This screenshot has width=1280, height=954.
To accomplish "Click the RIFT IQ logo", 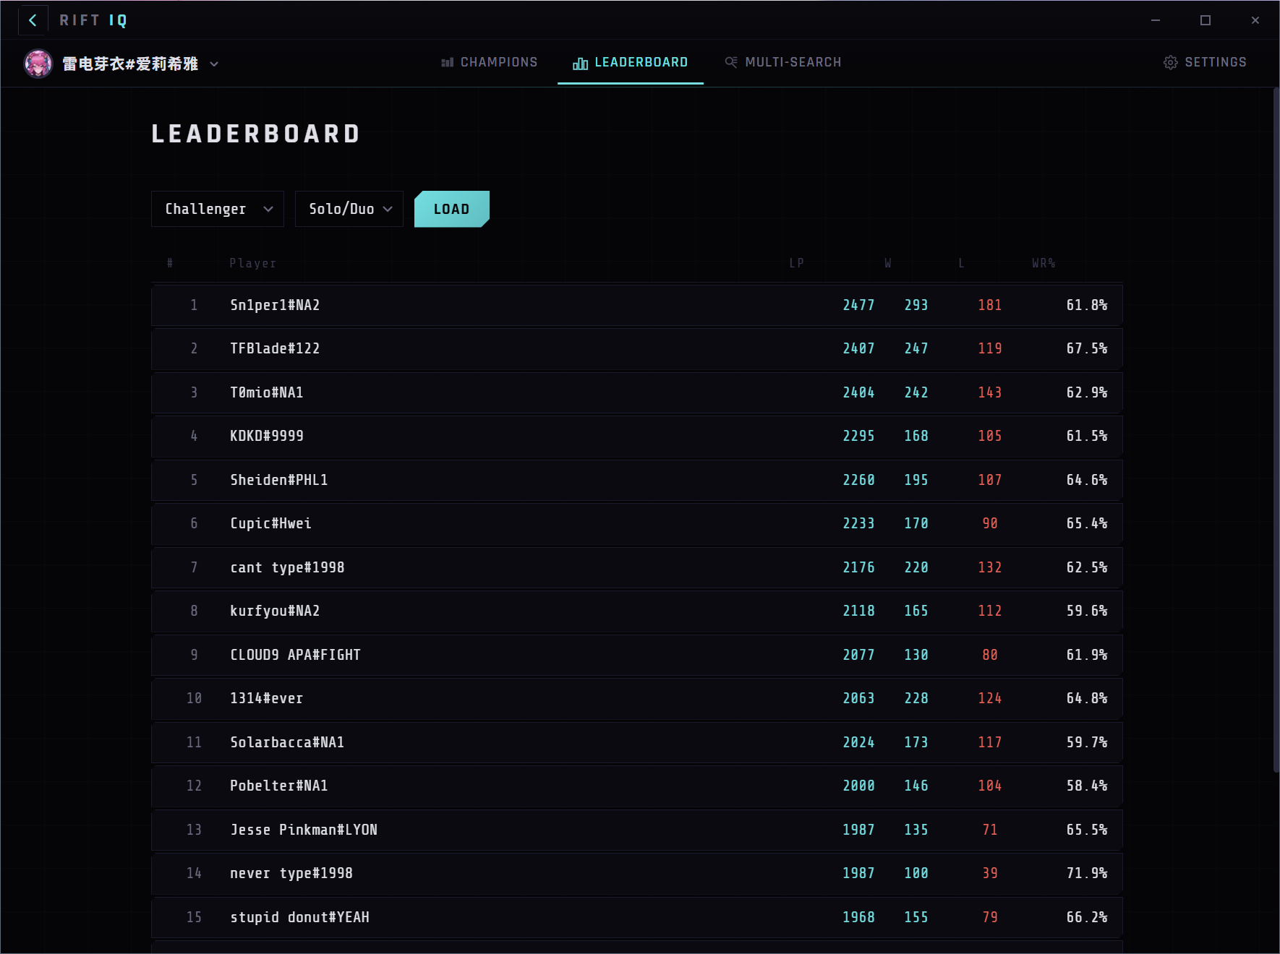I will [93, 20].
